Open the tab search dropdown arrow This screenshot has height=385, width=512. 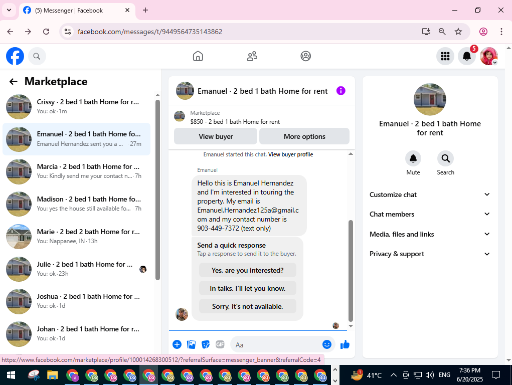tap(9, 10)
